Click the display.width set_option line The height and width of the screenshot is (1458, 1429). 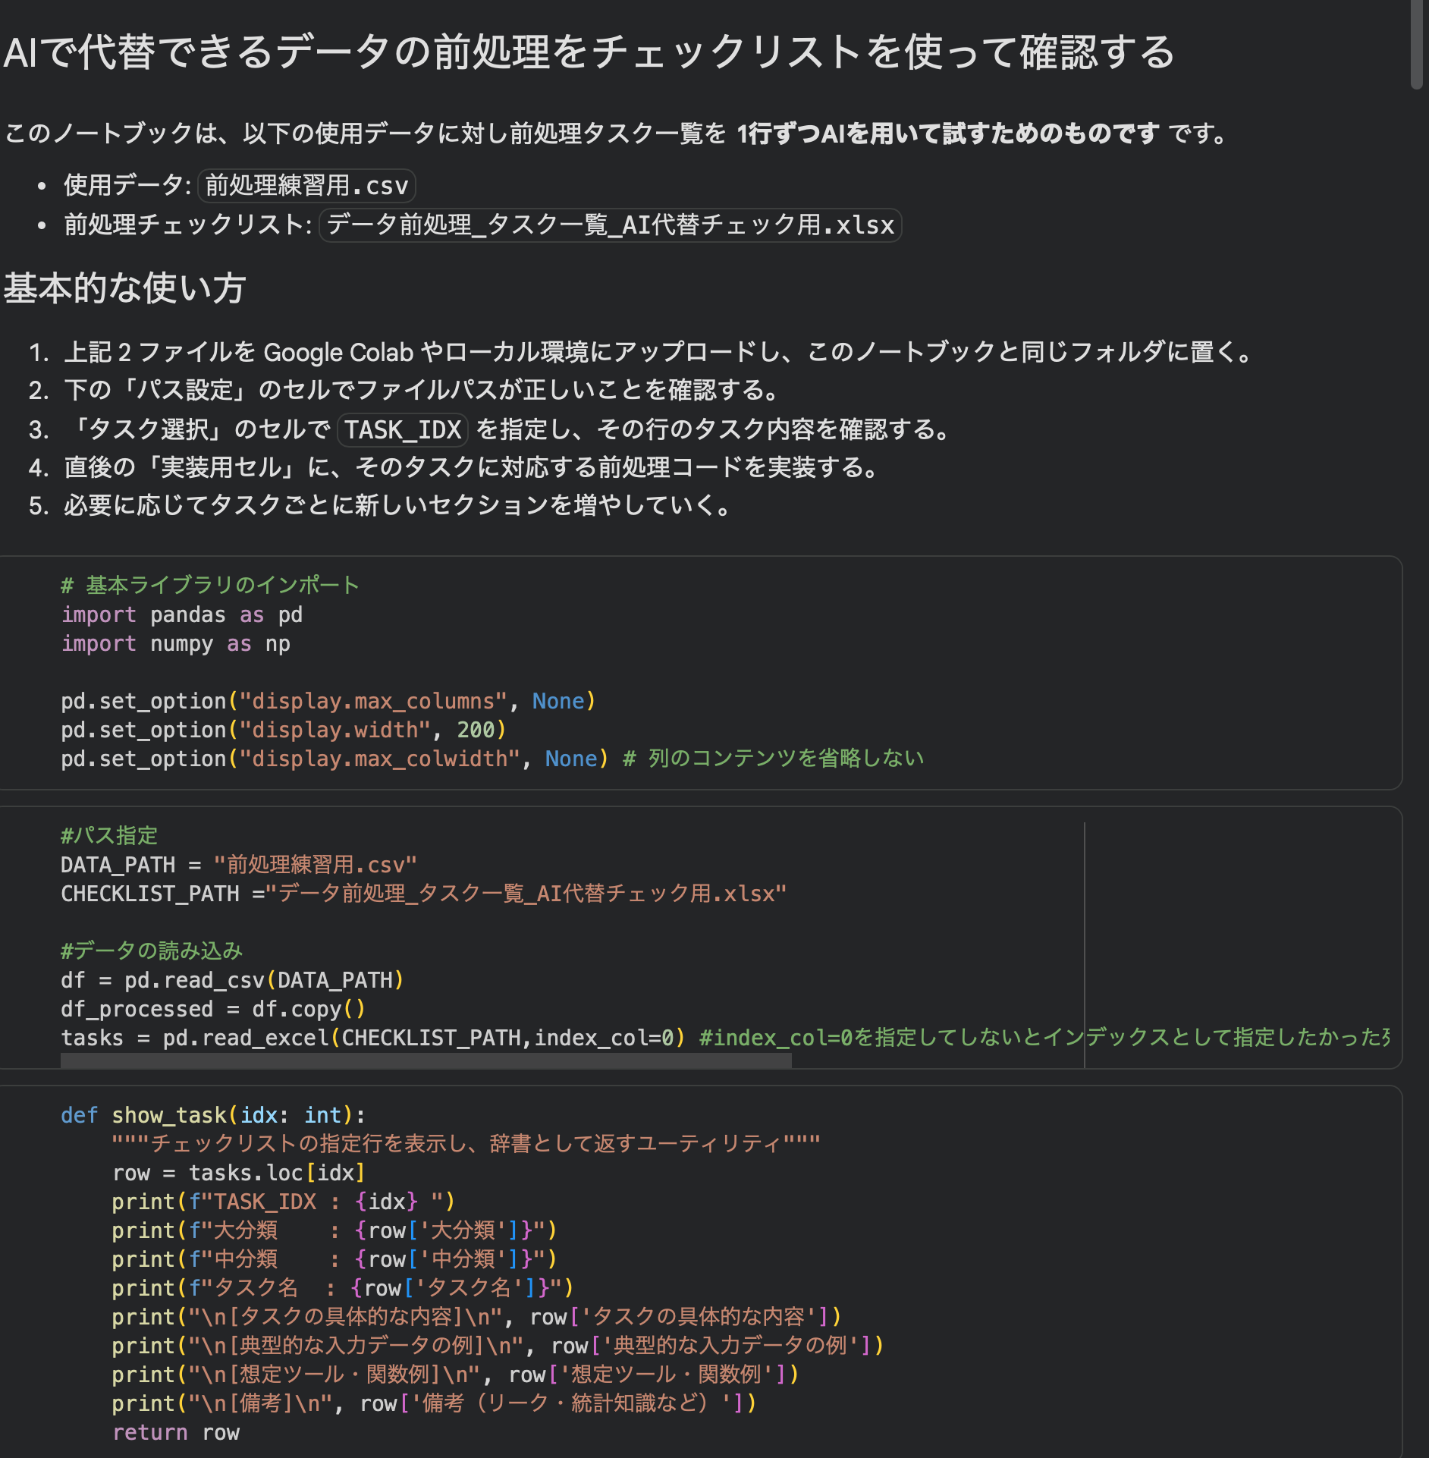[x=284, y=730]
